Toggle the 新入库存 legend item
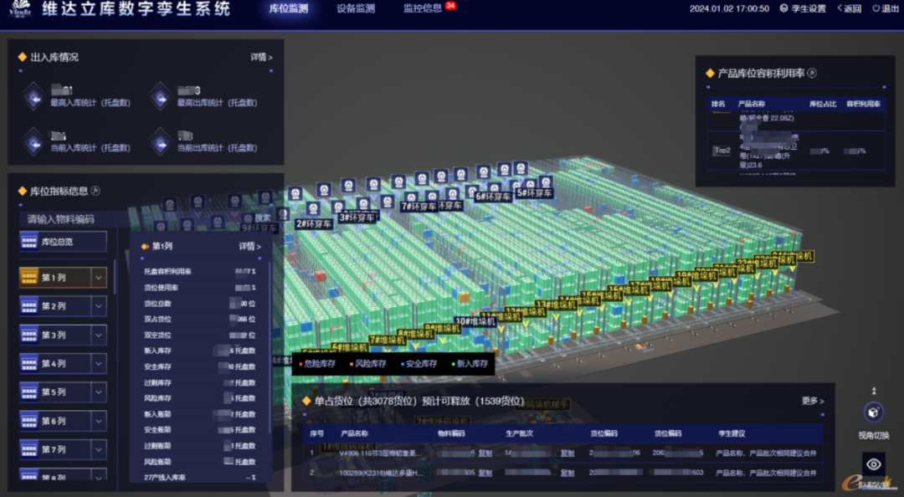The image size is (904, 497). click(470, 364)
